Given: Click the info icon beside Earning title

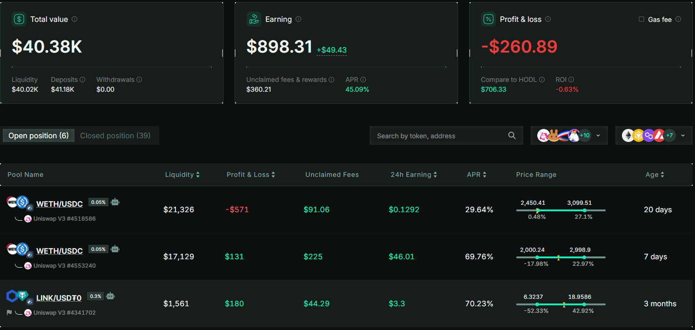Looking at the screenshot, I should pos(298,20).
